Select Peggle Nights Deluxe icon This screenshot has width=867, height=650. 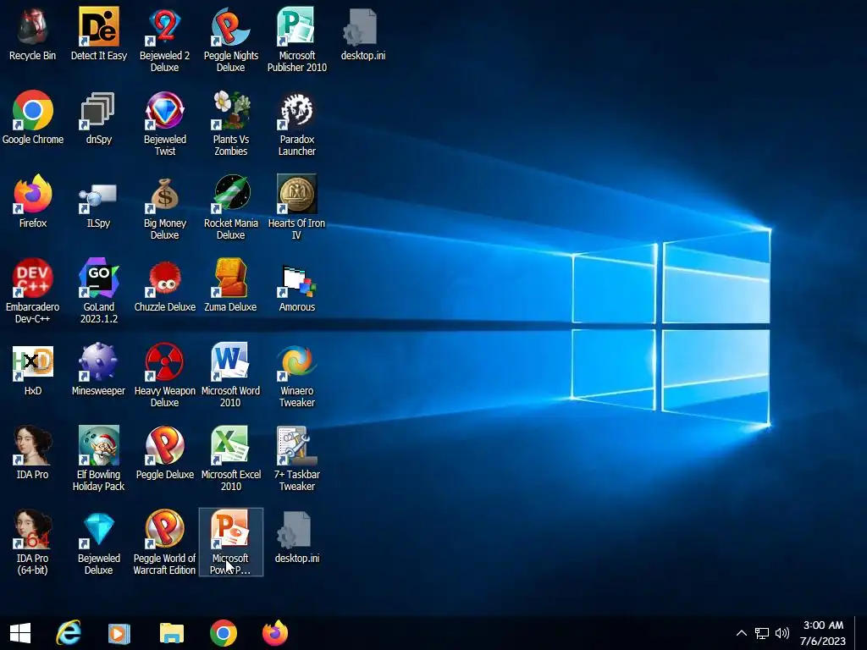click(230, 40)
